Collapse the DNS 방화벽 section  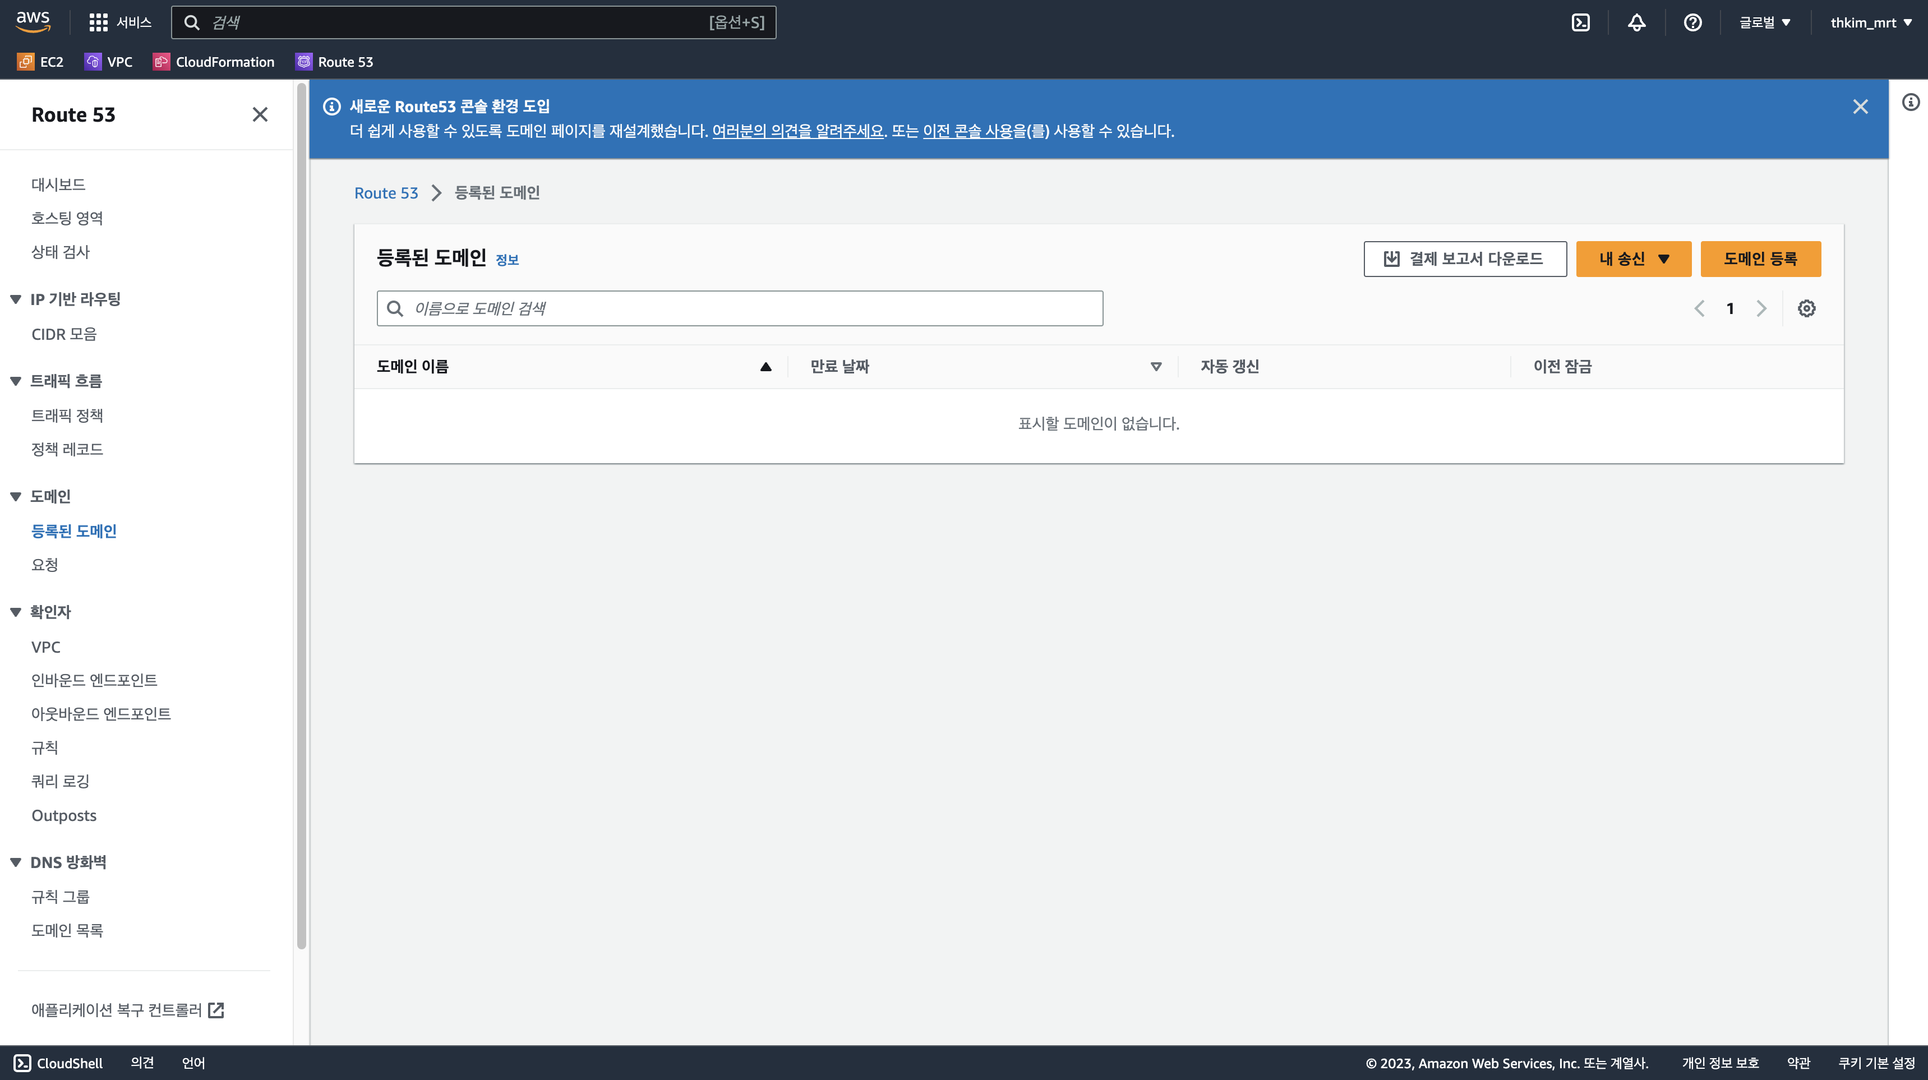click(16, 862)
